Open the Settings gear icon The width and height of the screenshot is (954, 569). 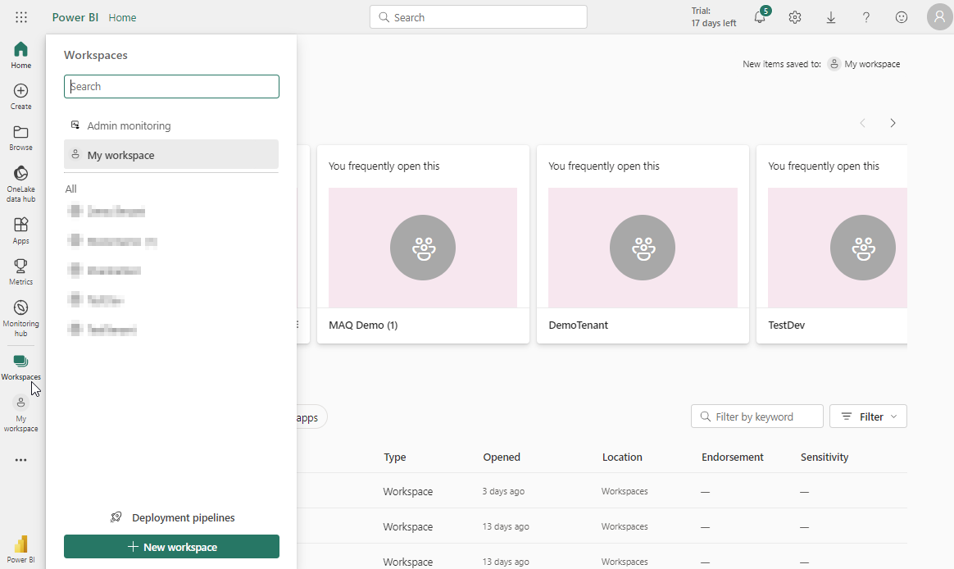coord(794,17)
